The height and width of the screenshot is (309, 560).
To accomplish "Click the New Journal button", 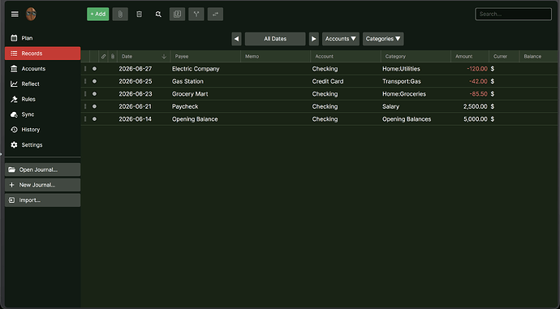I will click(42, 185).
